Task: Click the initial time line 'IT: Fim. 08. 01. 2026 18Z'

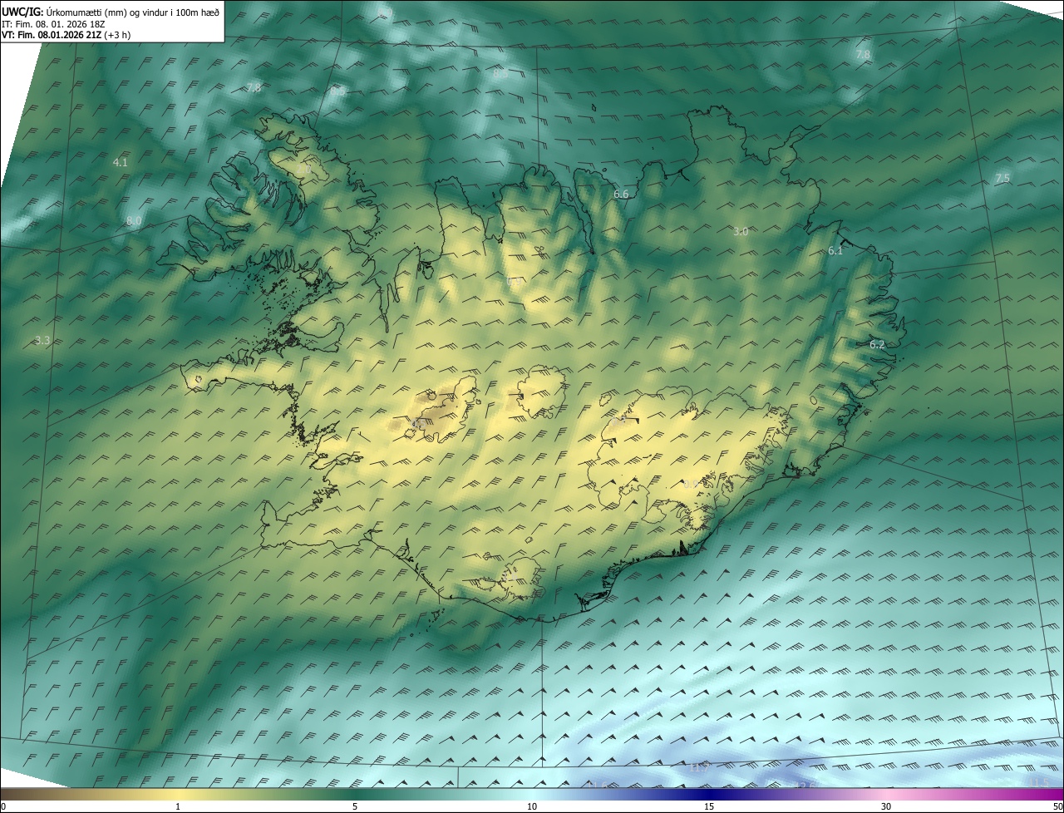Action: [x=53, y=23]
